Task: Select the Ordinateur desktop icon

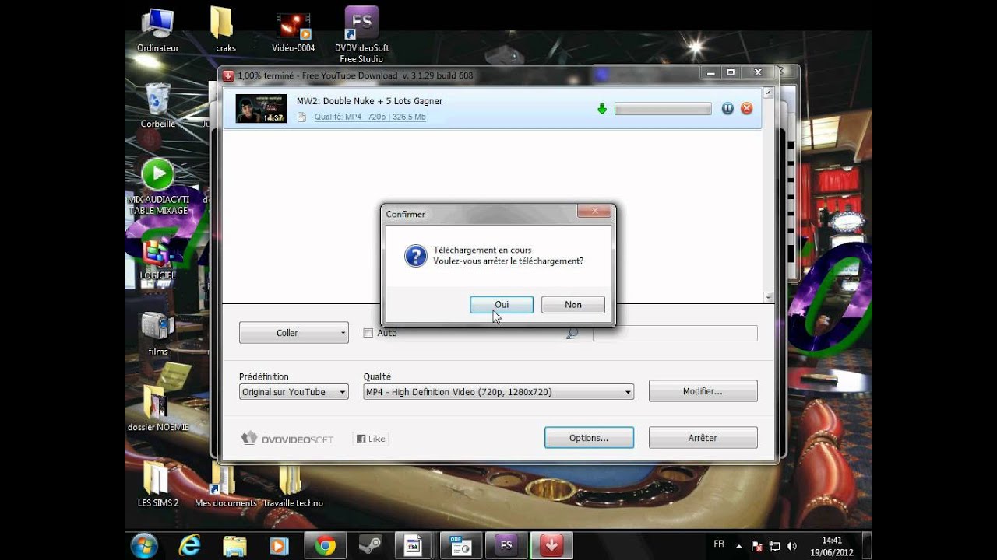Action: point(158,30)
